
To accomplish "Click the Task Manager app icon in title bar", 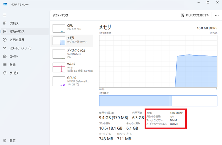I will (x=5, y=4).
